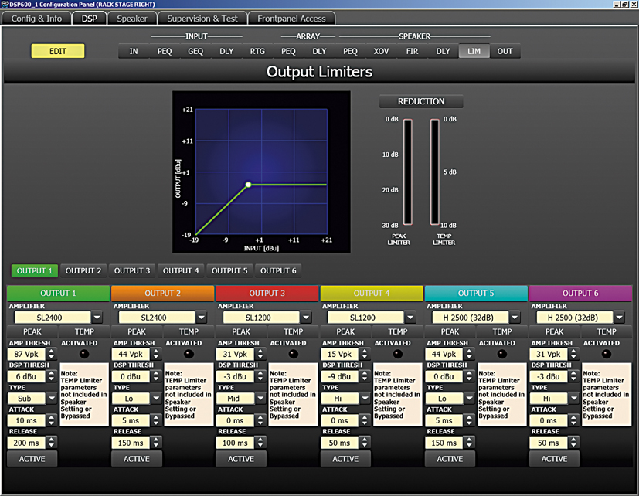The image size is (639, 496).
Task: Click the REDUCTION header button
Action: tap(421, 101)
